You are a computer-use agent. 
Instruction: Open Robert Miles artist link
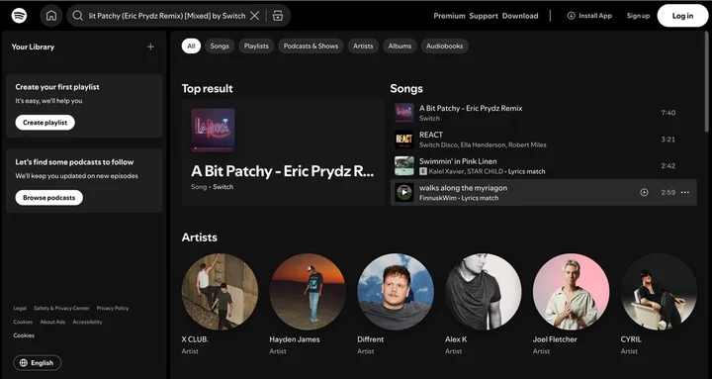tap(527, 144)
